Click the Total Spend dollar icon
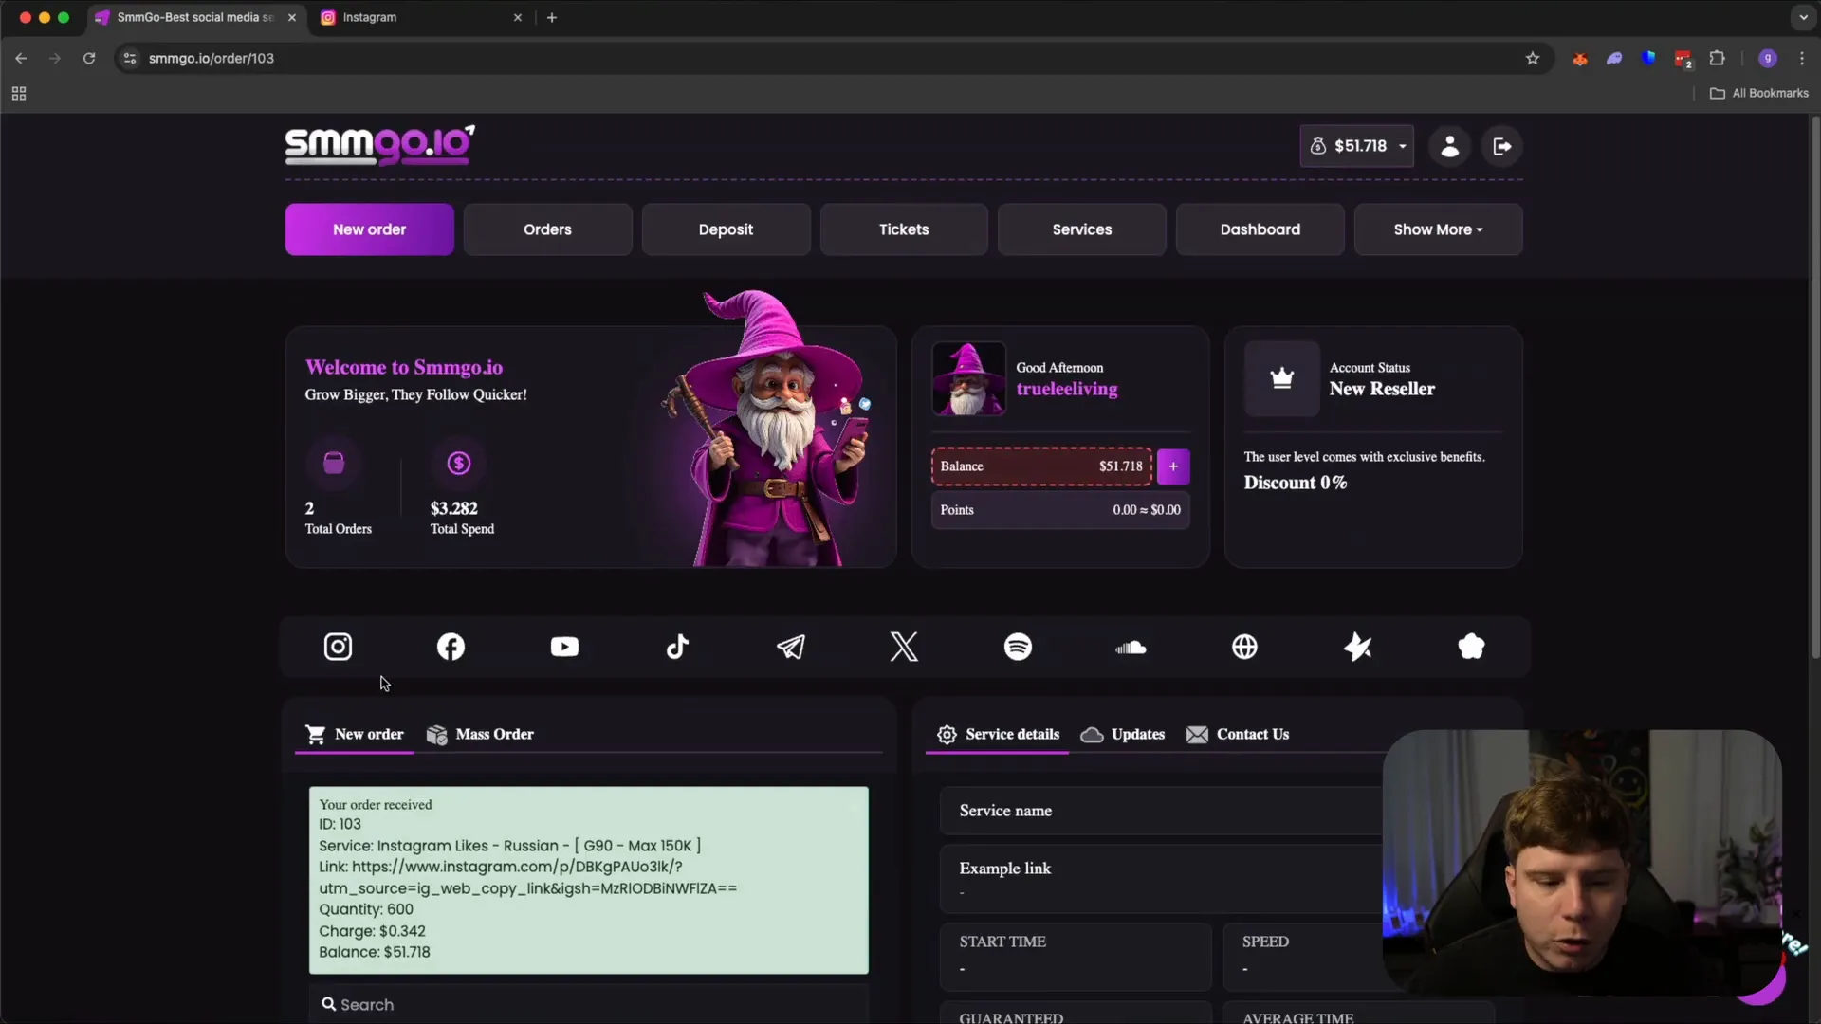Image resolution: width=1821 pixels, height=1024 pixels. (x=459, y=463)
